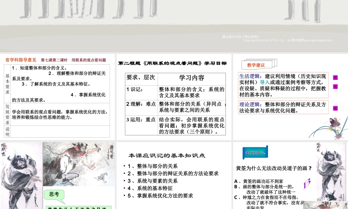Image resolution: width=348 pixels, height=209 pixels.
Task: Select the Zhong Kui with sword painting
Action: pyautogui.click(x=79, y=164)
